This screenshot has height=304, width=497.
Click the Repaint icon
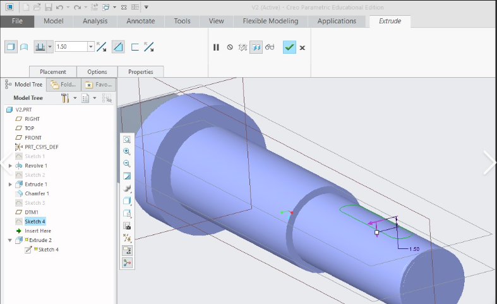(x=127, y=176)
